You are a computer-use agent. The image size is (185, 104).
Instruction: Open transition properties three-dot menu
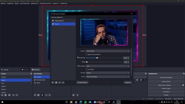coord(145,80)
